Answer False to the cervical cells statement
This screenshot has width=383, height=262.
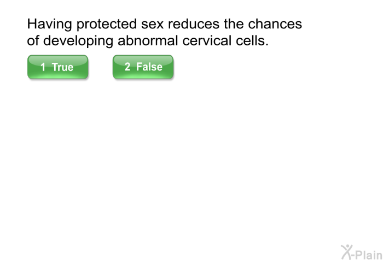143,67
